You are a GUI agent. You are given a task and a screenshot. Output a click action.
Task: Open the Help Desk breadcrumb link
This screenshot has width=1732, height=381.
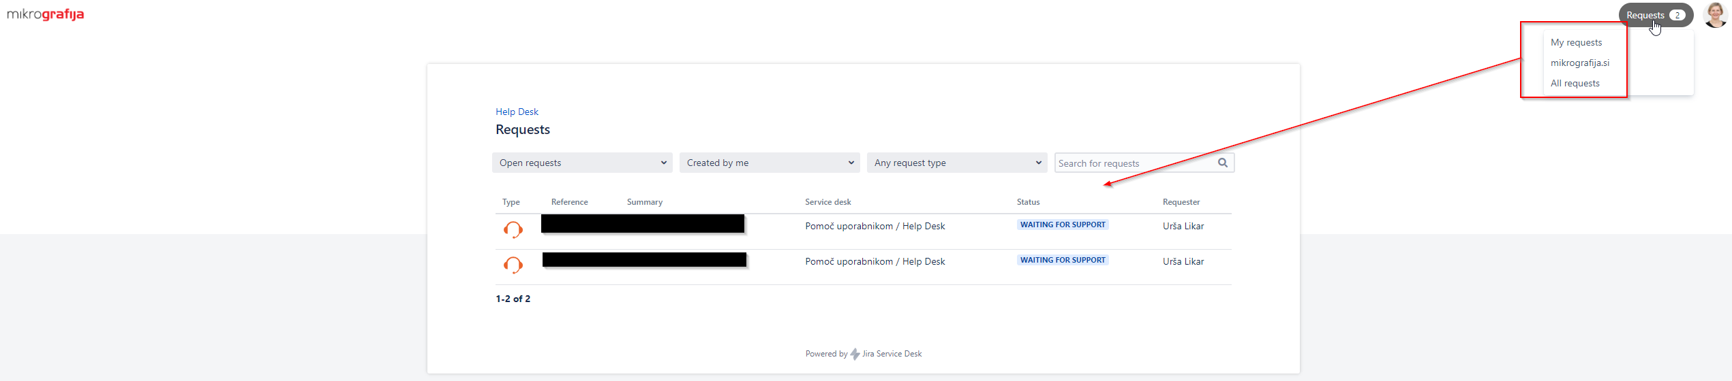click(517, 112)
